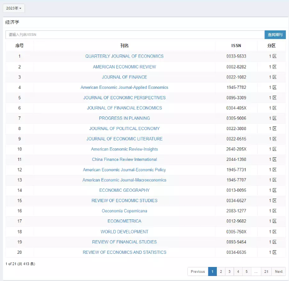This screenshot has height=281, width=289.
Task: Open ECONOMETRICA link
Action: coord(124,221)
